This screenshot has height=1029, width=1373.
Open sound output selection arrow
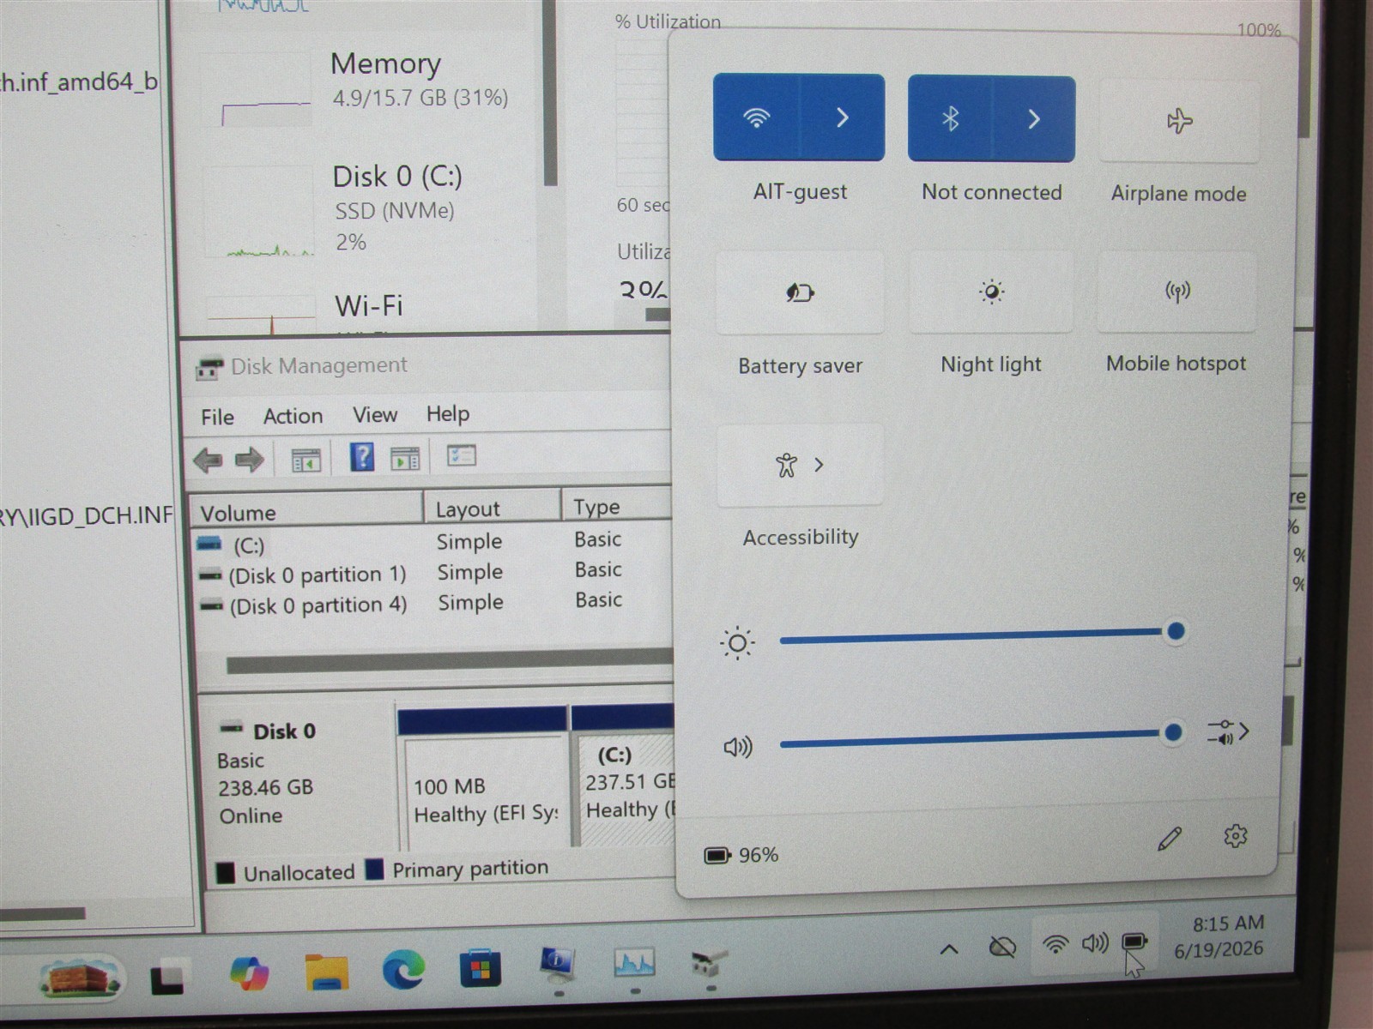tap(1228, 732)
